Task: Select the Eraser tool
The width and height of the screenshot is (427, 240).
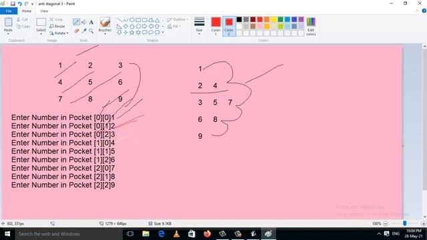Action: click(77, 31)
